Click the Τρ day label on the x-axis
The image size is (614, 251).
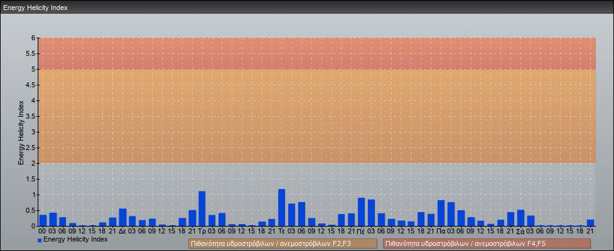click(202, 231)
